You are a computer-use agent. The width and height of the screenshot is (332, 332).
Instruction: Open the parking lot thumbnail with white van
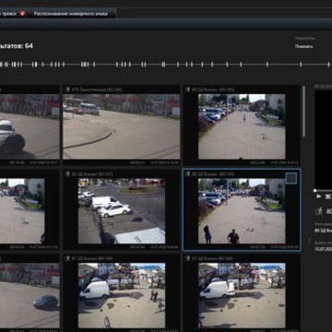coord(122,211)
